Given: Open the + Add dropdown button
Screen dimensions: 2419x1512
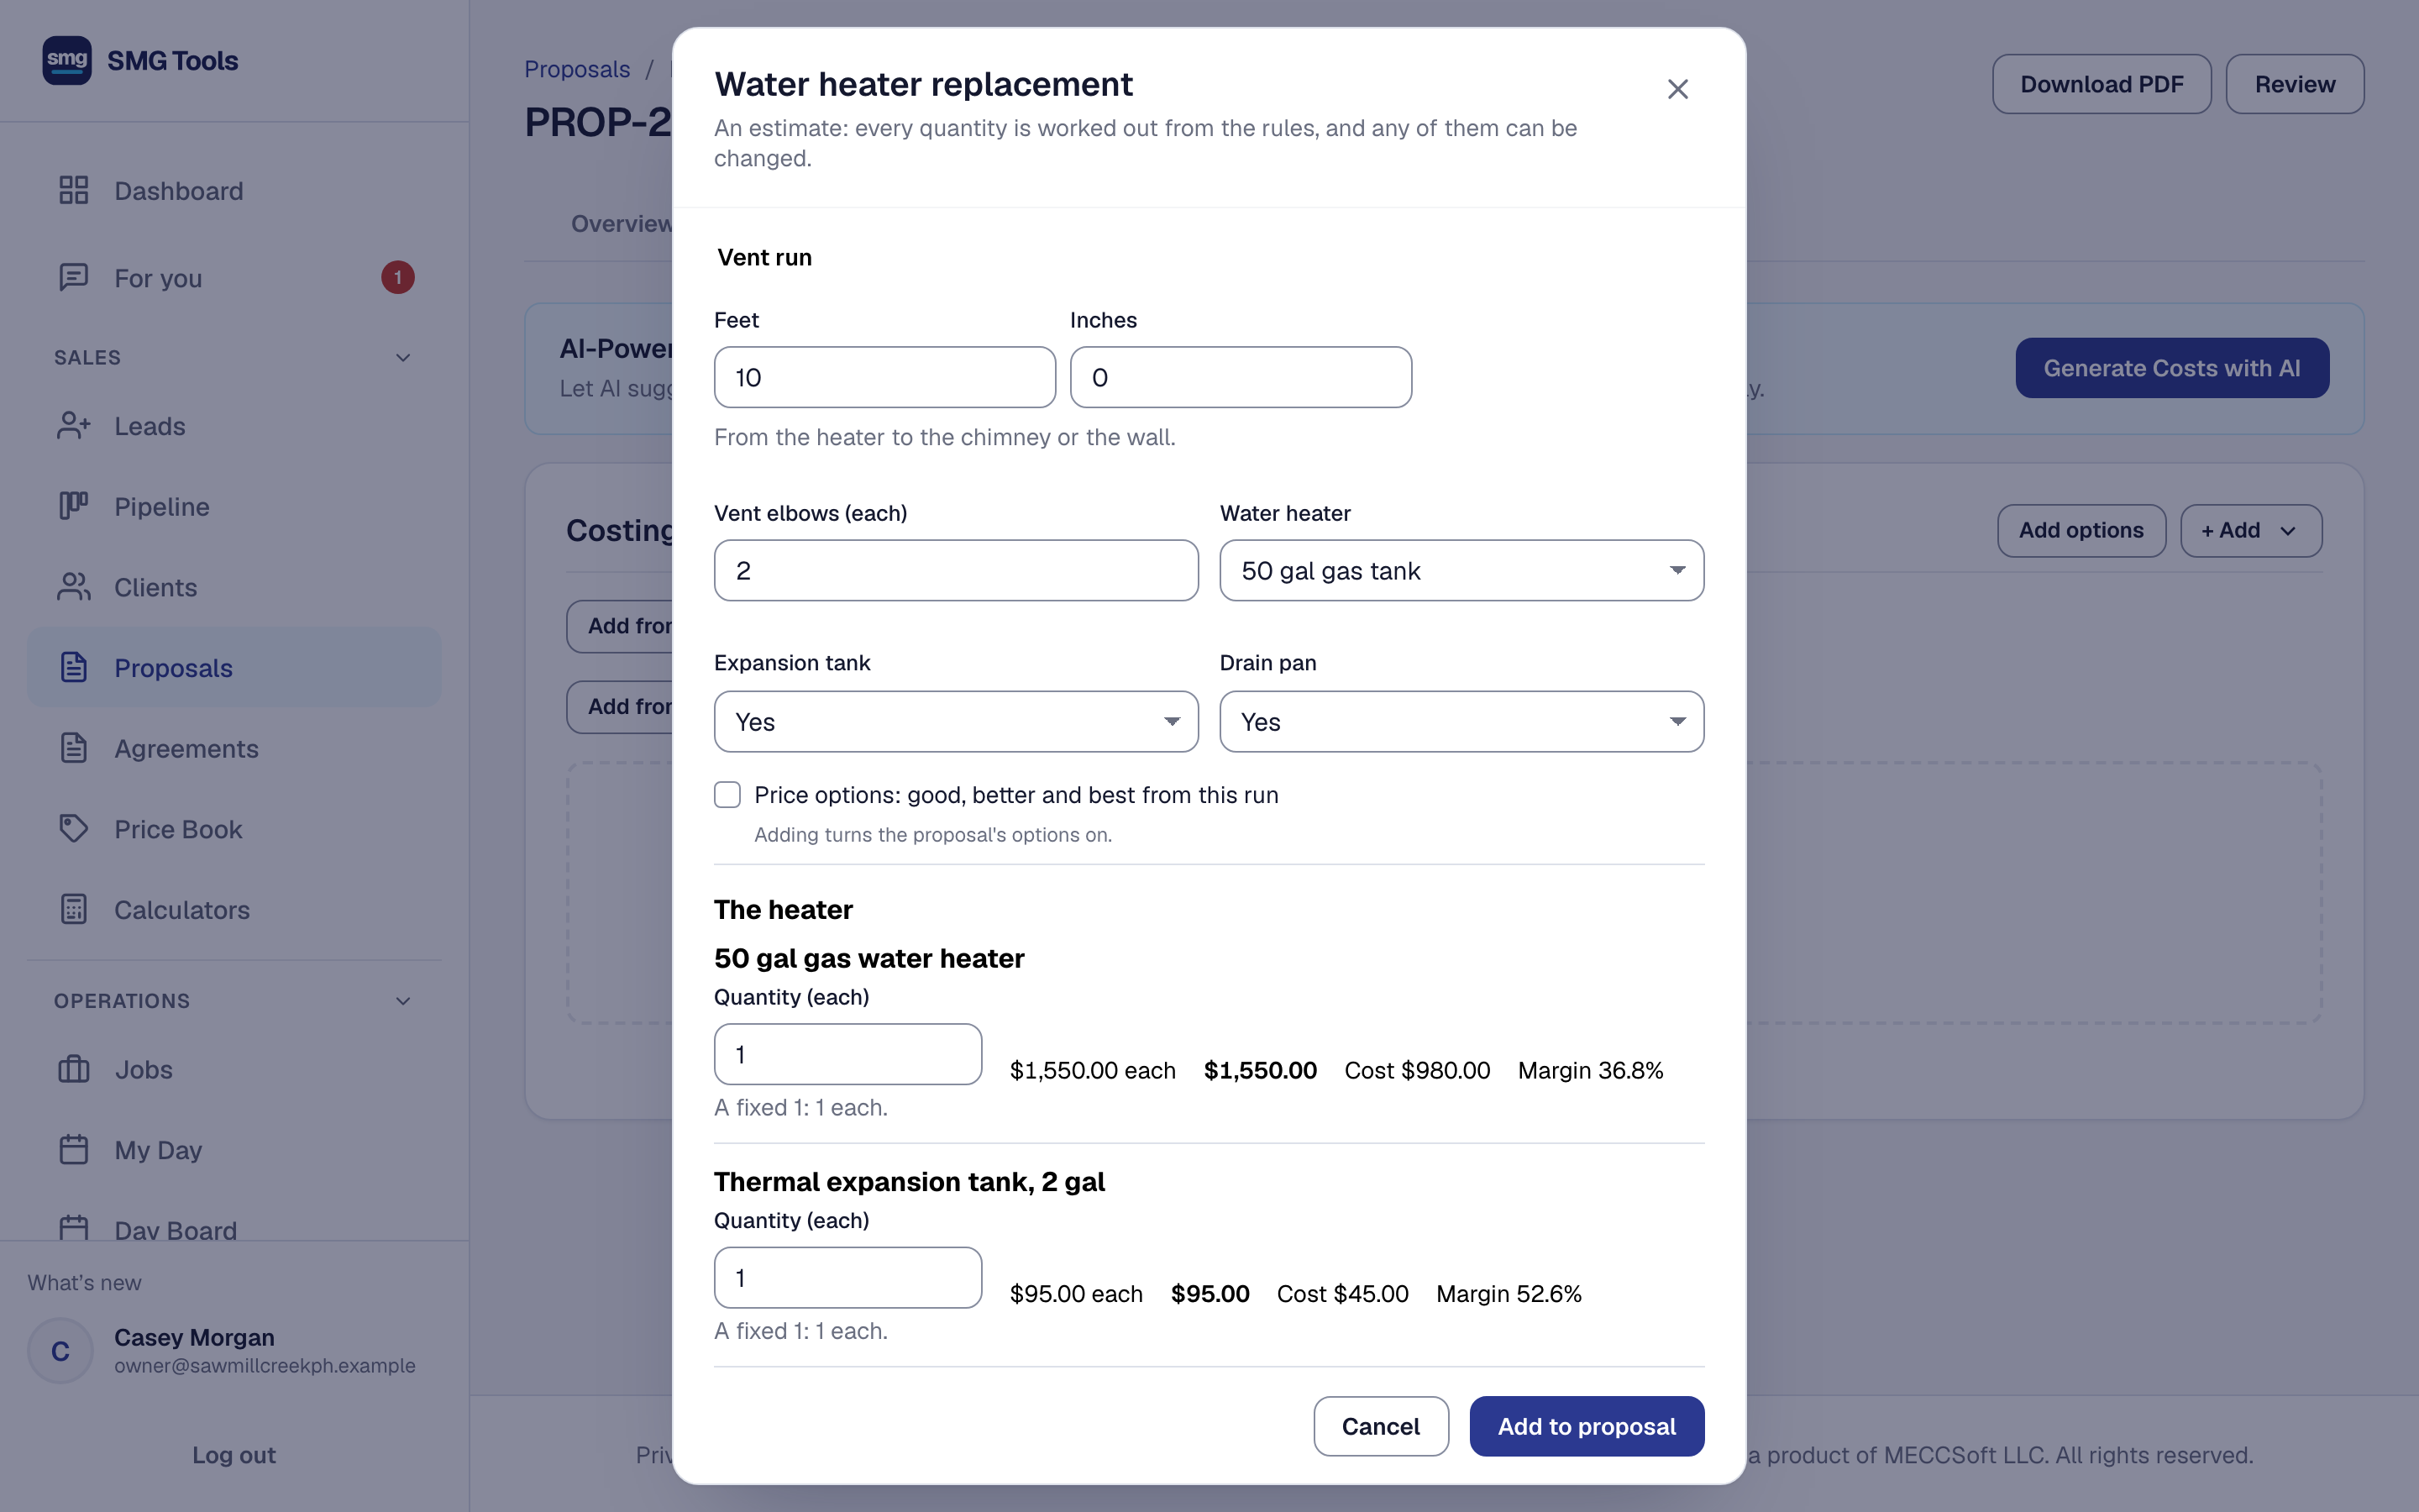Looking at the screenshot, I should (2250, 530).
